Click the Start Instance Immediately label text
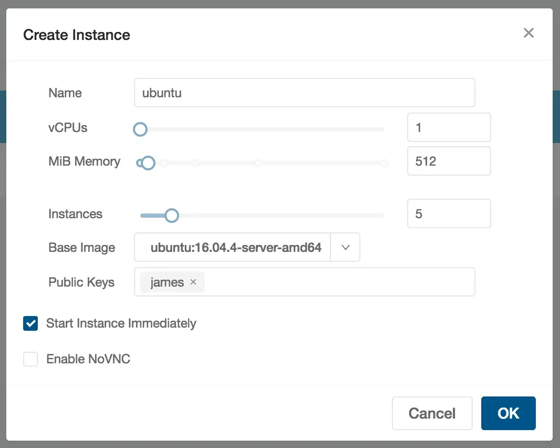 121,323
